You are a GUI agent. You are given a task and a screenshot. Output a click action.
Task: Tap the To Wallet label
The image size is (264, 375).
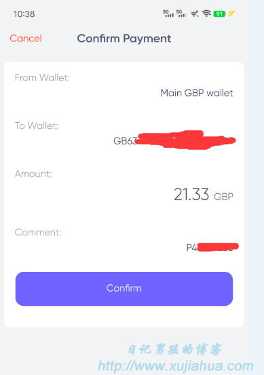37,125
